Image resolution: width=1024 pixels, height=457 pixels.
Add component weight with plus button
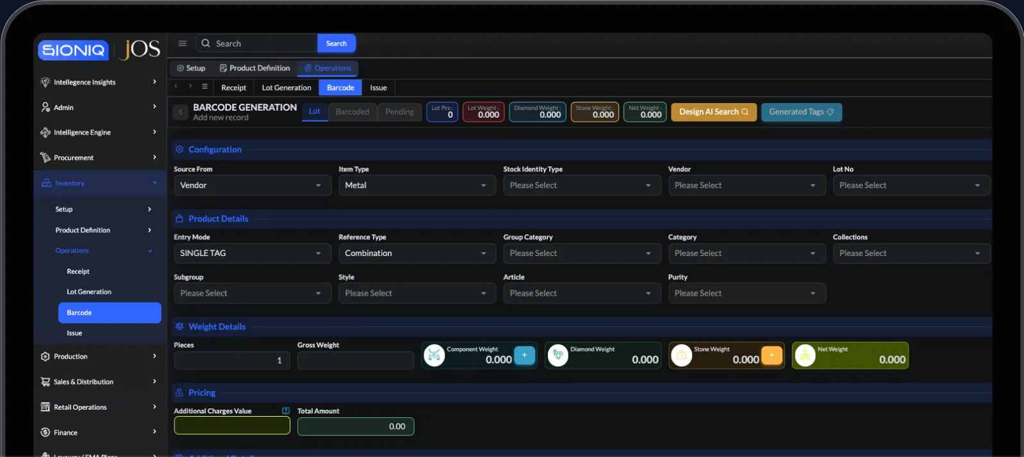click(x=524, y=355)
